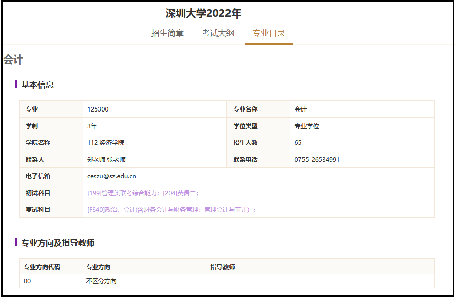Open the [FS40]政治、会计 retest subject link
456x297 pixels.
point(171,210)
